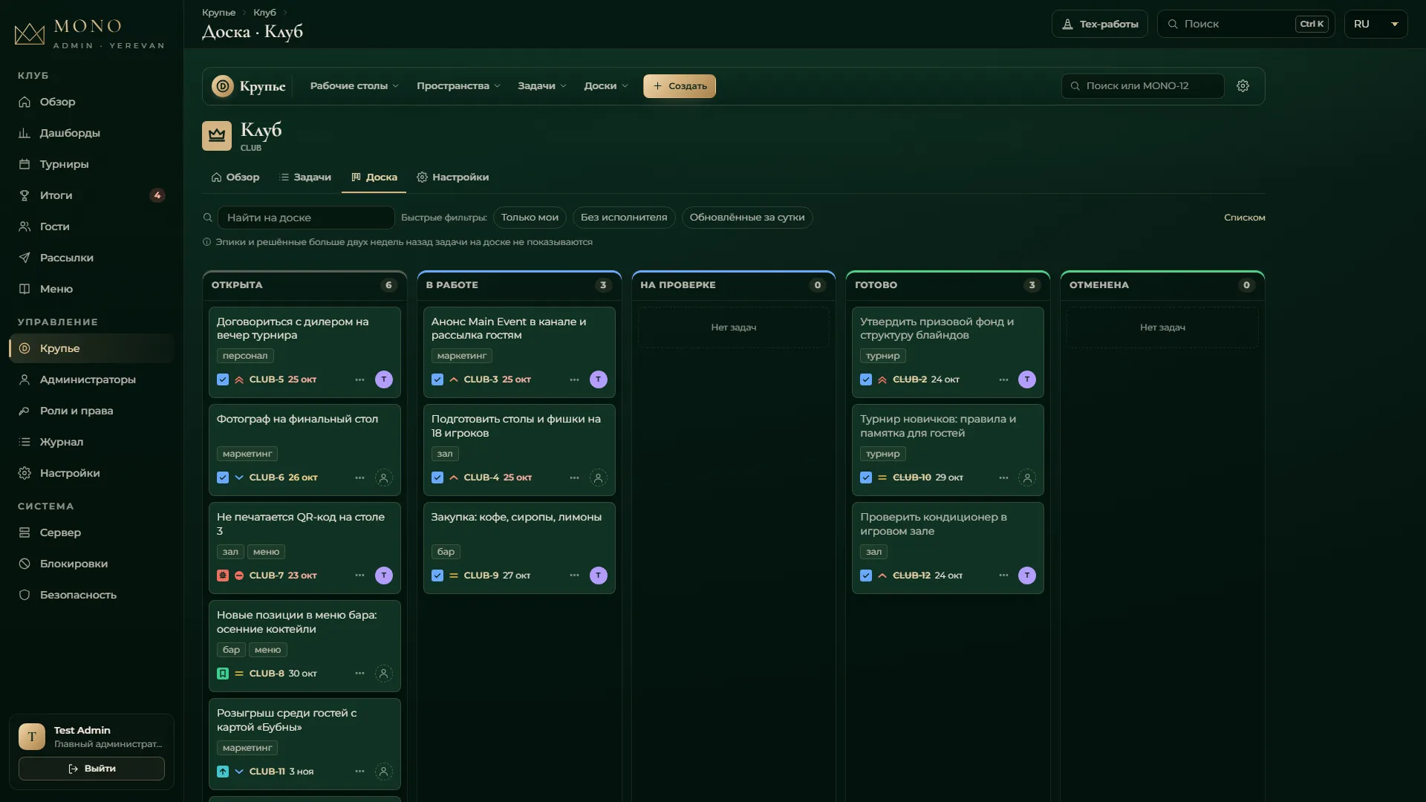Open more actions for CLUB-9 card
Viewport: 1426px width, 802px height.
coord(574,576)
